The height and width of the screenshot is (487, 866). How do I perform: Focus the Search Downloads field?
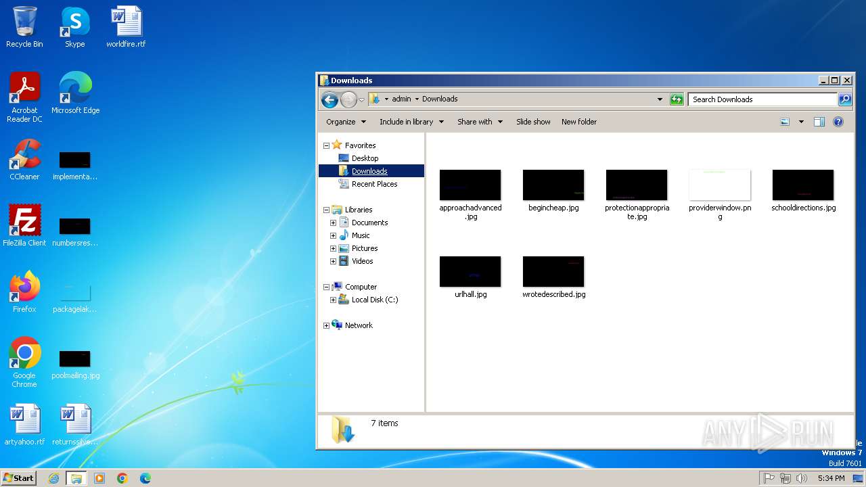pos(762,99)
